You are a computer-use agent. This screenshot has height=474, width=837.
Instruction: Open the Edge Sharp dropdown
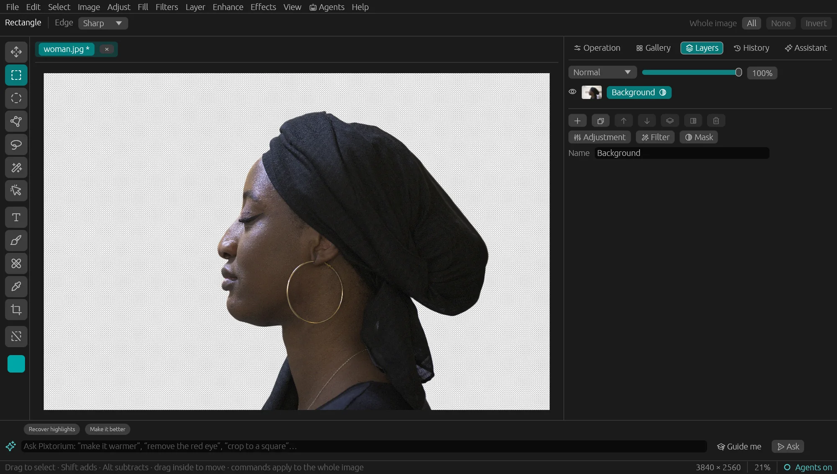(103, 23)
